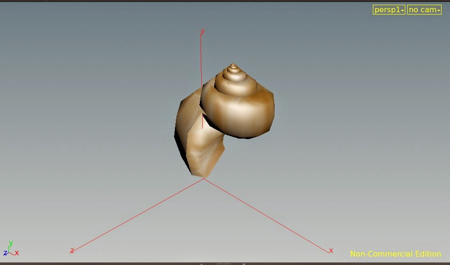Click the origin where the red axes meet
The width and height of the screenshot is (450, 265).
point(204,179)
